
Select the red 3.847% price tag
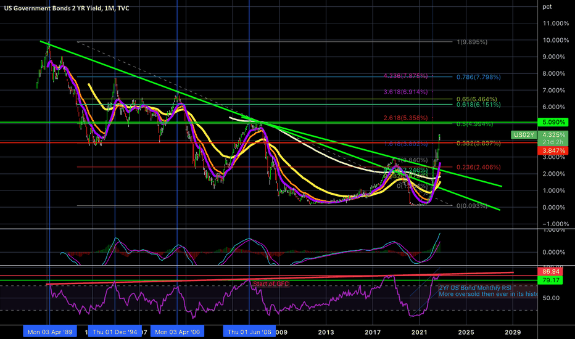coord(553,150)
